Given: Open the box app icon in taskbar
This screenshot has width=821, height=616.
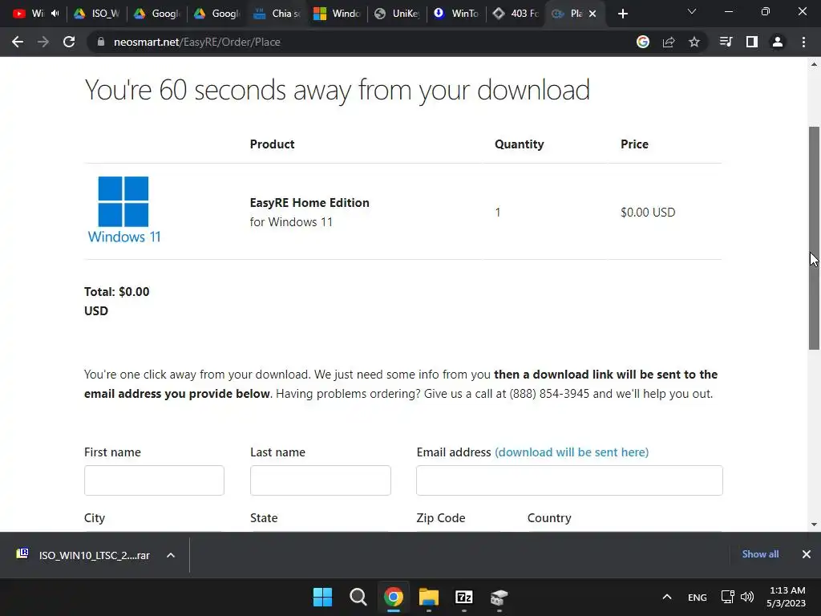Looking at the screenshot, I should (x=499, y=597).
